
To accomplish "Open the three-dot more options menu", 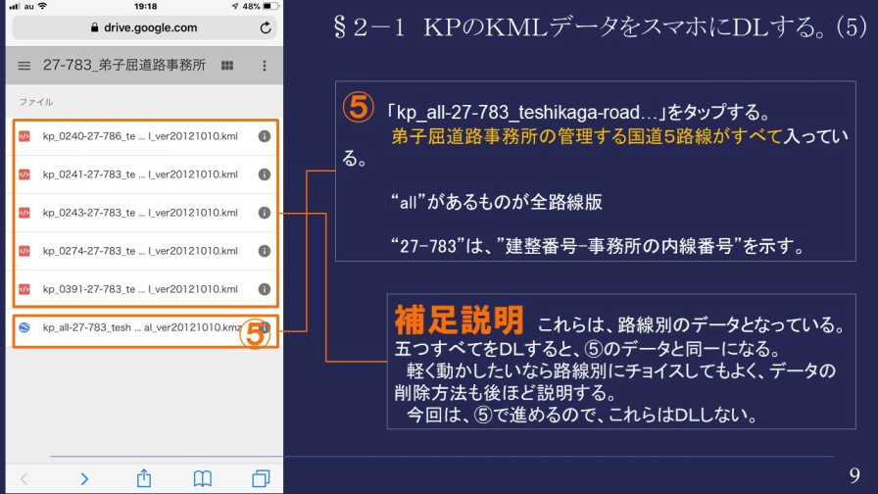I will tap(265, 66).
